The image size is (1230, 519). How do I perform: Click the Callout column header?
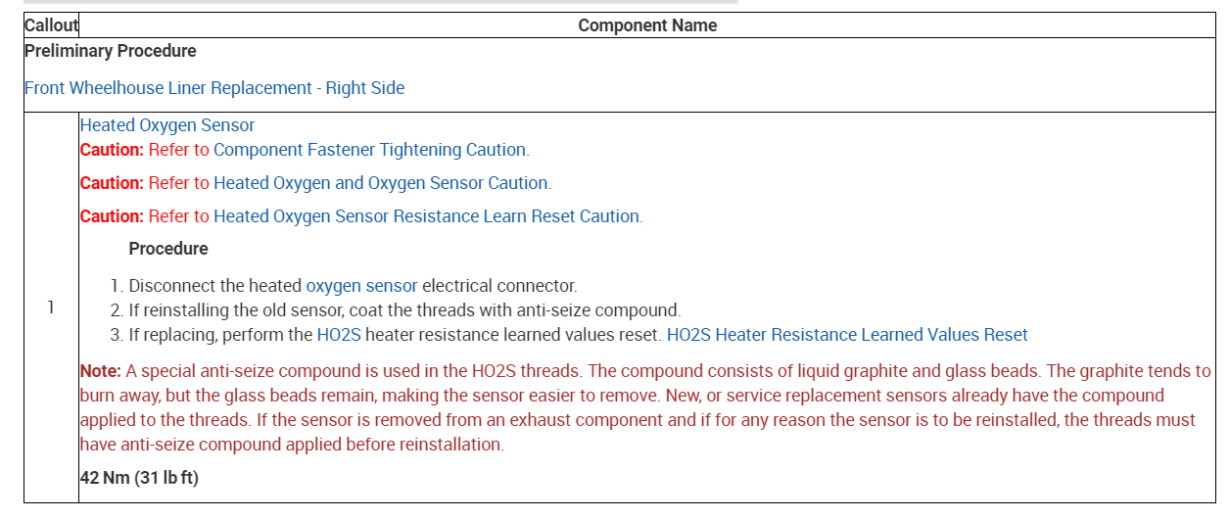pos(51,25)
